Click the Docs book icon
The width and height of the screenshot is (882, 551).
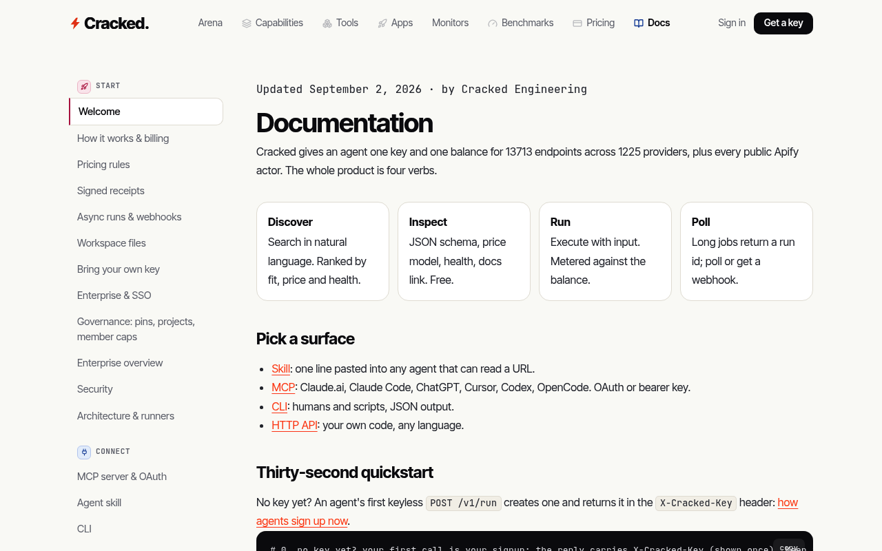coord(639,23)
